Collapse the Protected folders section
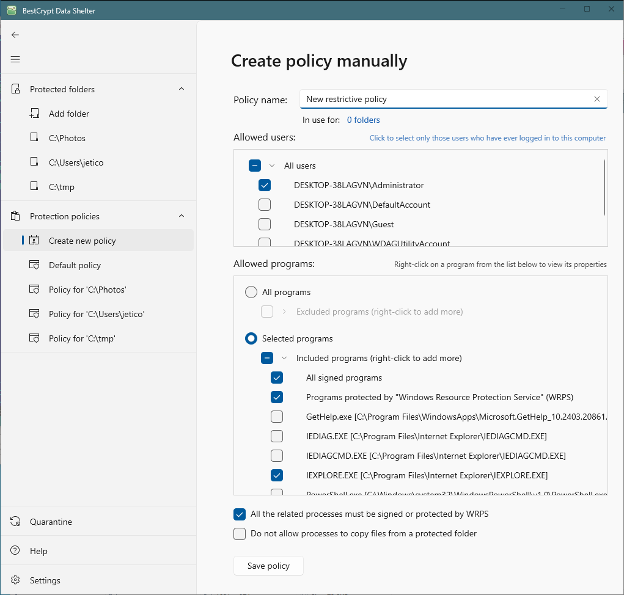Image resolution: width=624 pixels, height=595 pixels. click(182, 89)
